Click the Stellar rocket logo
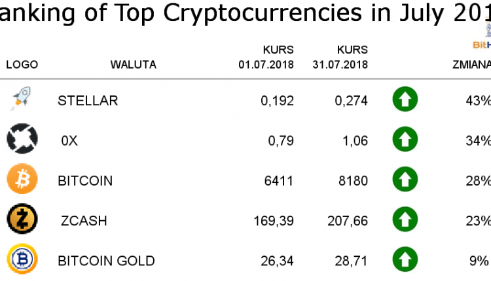 (x=22, y=100)
